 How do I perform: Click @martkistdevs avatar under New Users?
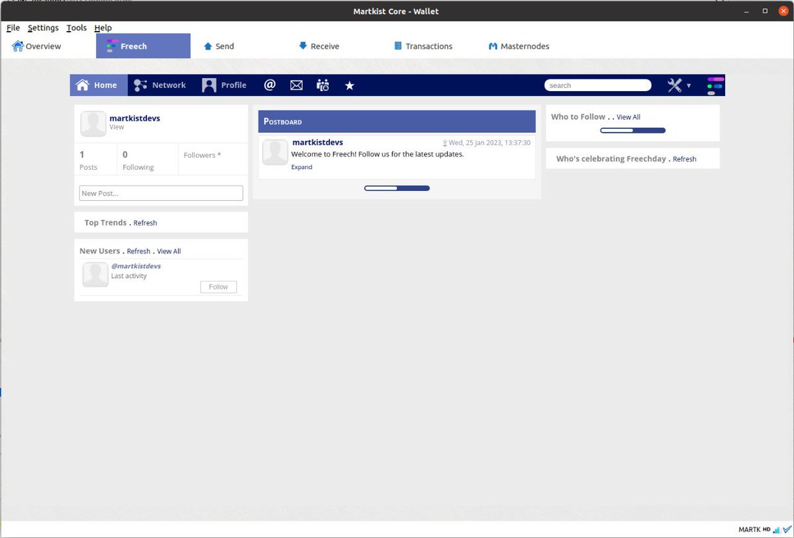click(x=95, y=274)
